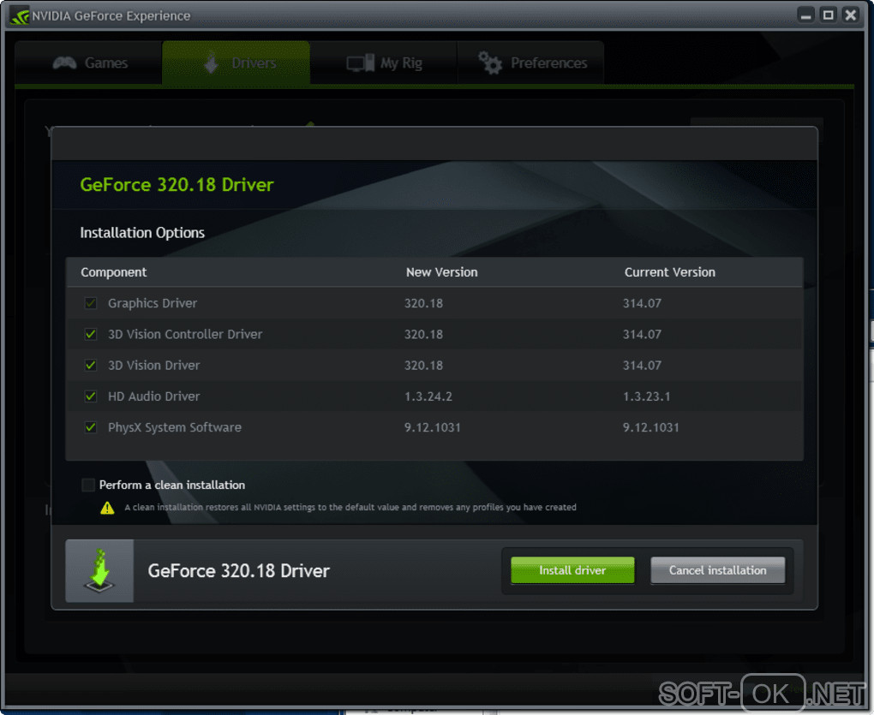Click the Current Version column header
874x715 pixels.
[669, 272]
